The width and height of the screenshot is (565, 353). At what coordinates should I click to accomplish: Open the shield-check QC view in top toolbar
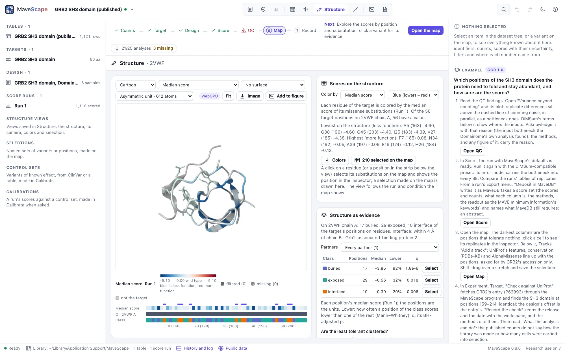coord(263,9)
